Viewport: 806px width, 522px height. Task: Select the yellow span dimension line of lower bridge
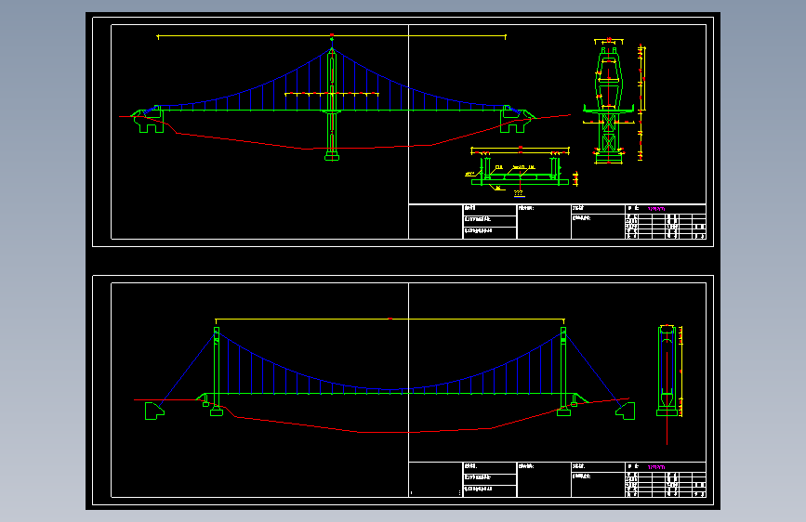tap(390, 320)
